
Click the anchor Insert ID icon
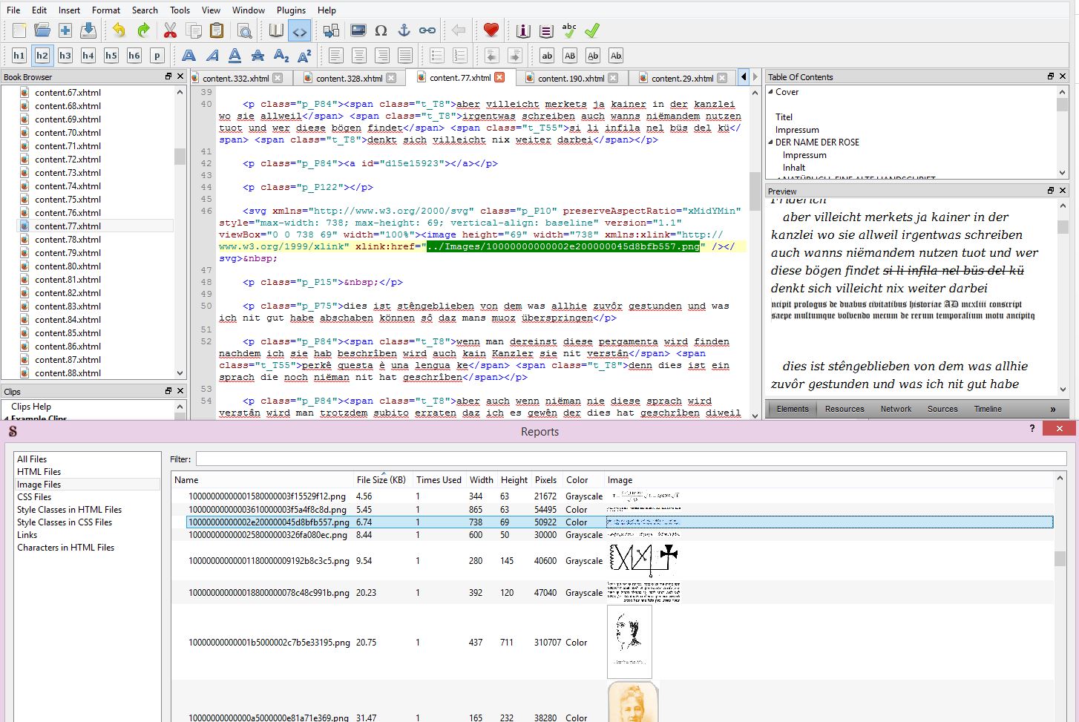pyautogui.click(x=404, y=31)
